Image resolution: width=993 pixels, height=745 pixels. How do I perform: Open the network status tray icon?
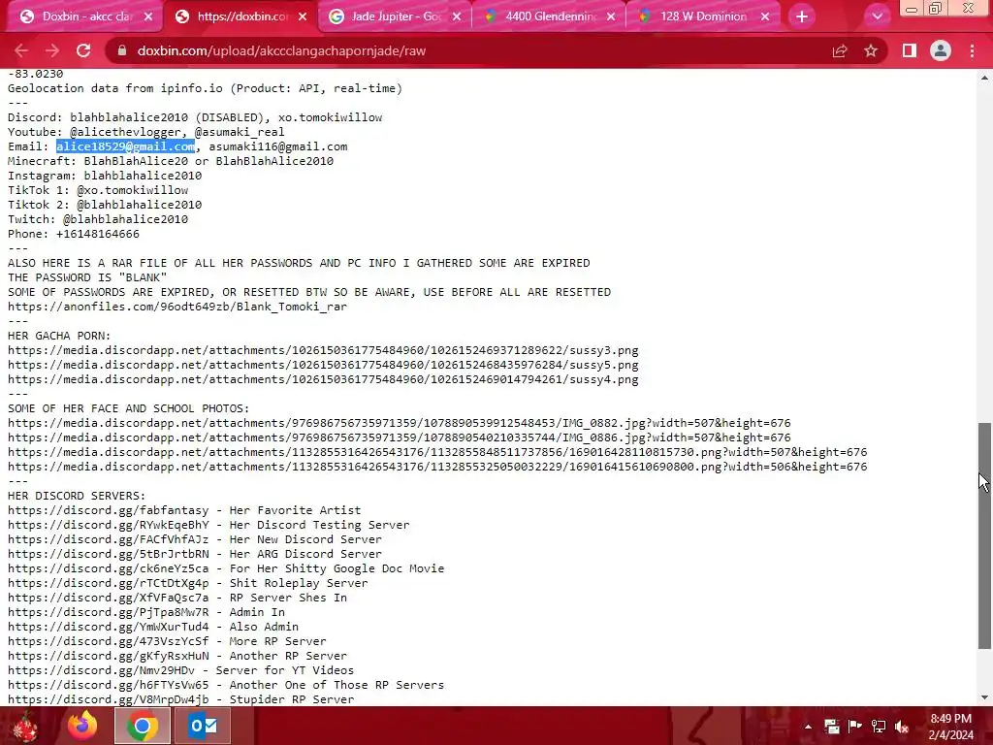coord(879,726)
